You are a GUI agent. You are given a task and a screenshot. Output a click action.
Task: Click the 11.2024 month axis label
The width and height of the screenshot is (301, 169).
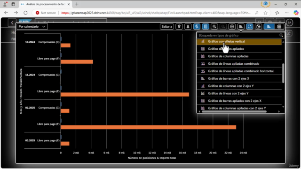(x=30, y=75)
